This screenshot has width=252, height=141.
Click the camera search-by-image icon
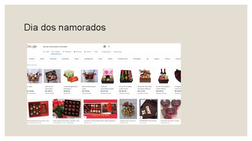tap(105, 46)
